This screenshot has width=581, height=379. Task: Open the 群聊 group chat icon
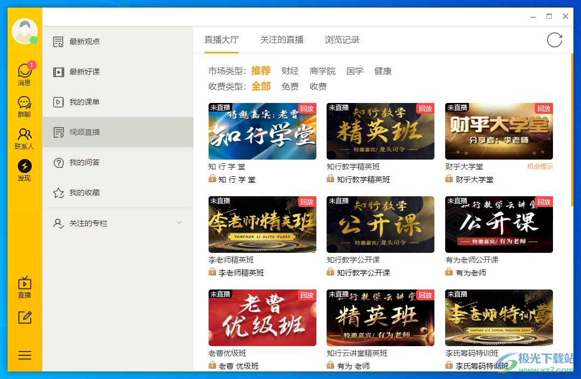[24, 107]
